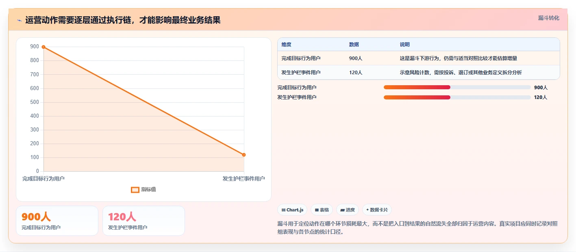Click the description starting 这是漏斗下游行为

tap(459, 58)
